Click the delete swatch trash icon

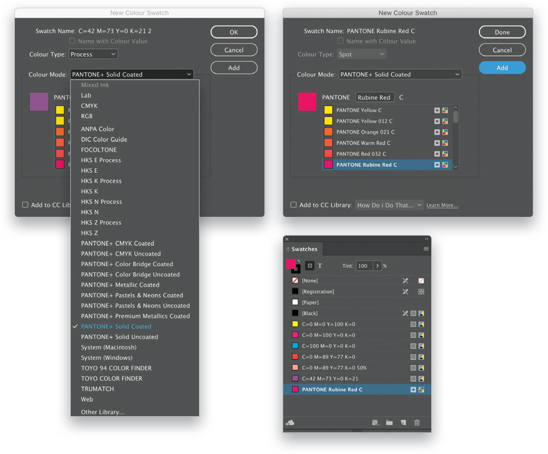pyautogui.click(x=417, y=422)
